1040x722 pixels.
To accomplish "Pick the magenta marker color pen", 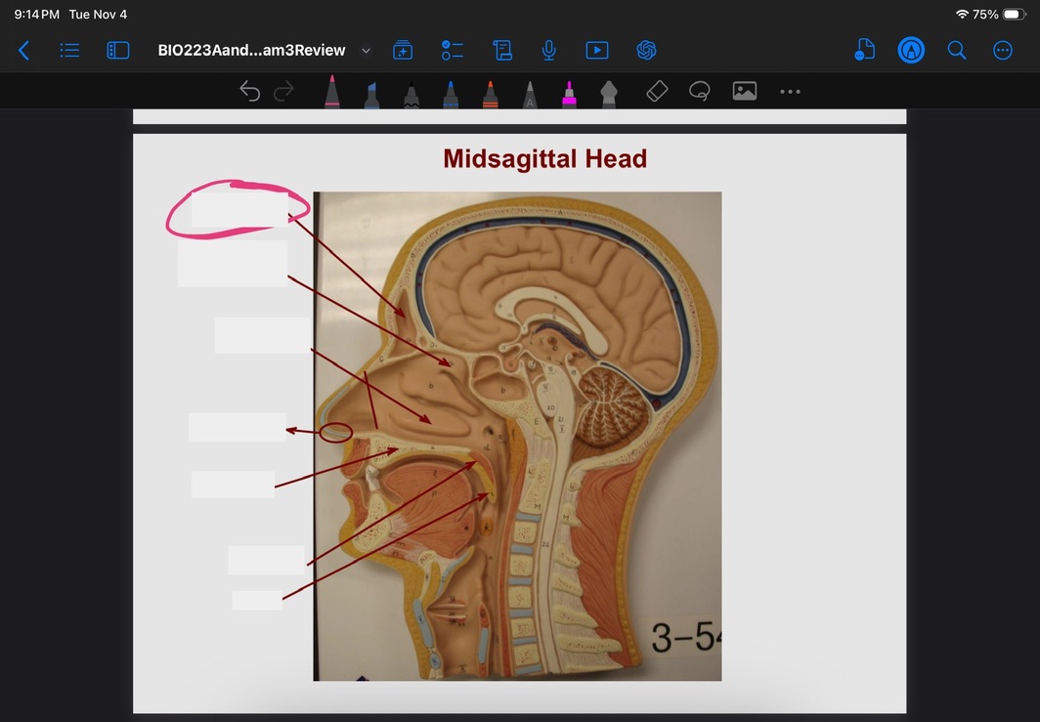I will (569, 95).
